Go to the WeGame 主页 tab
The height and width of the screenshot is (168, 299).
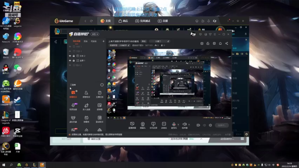[106, 21]
